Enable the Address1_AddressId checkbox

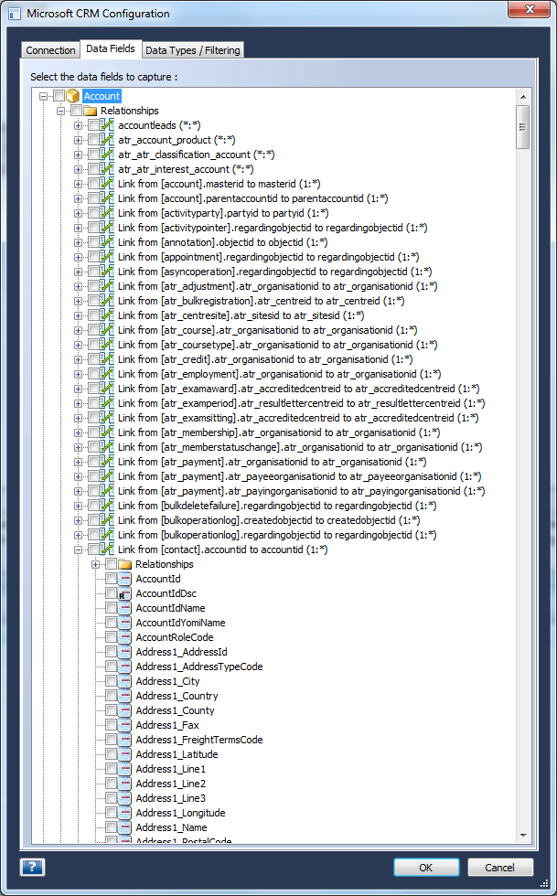pos(112,652)
